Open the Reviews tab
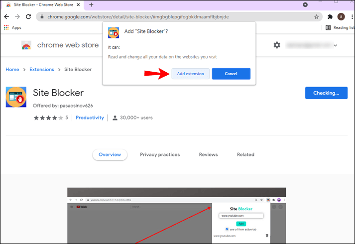Screen dimensions: 355x244 208,154
